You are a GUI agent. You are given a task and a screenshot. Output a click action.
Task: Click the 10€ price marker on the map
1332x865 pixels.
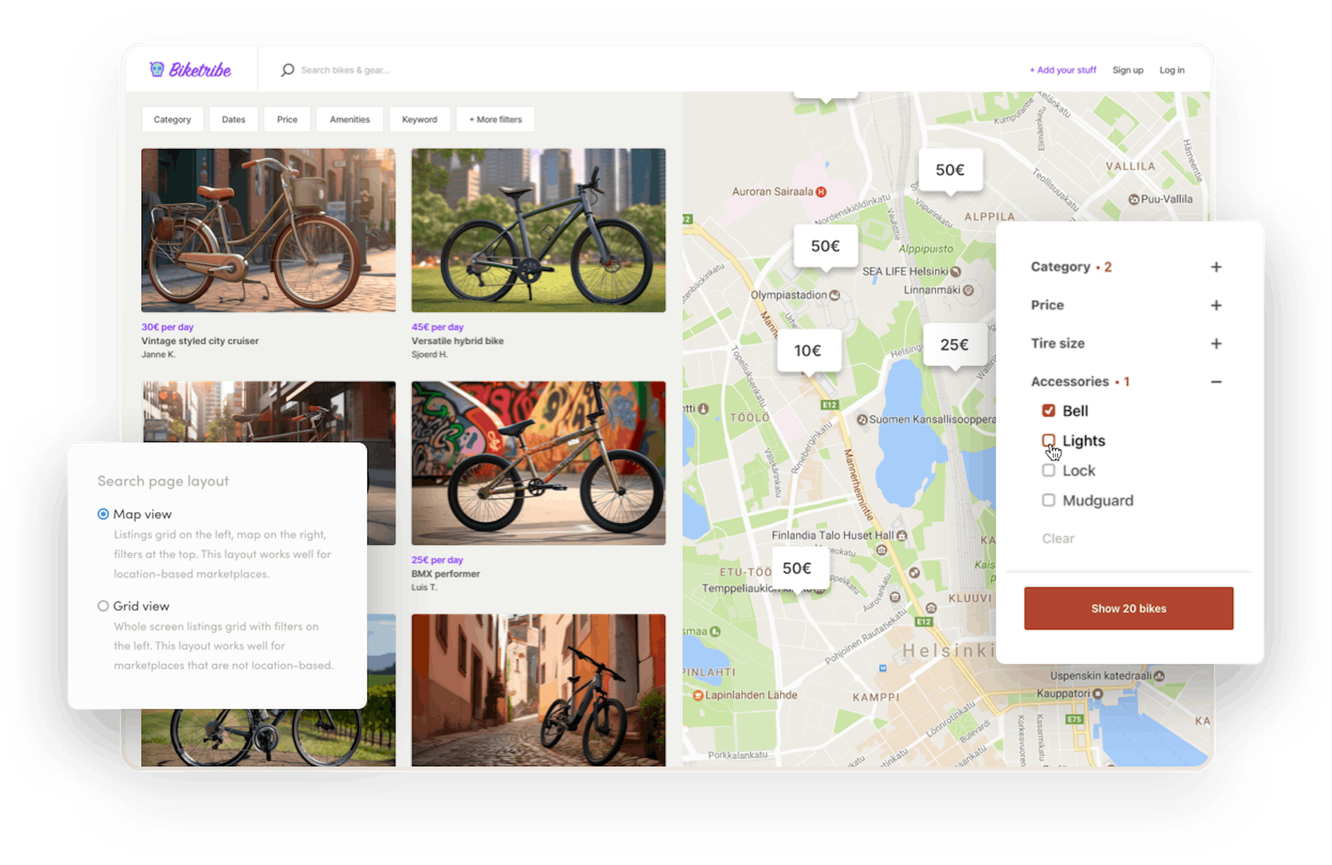point(810,350)
